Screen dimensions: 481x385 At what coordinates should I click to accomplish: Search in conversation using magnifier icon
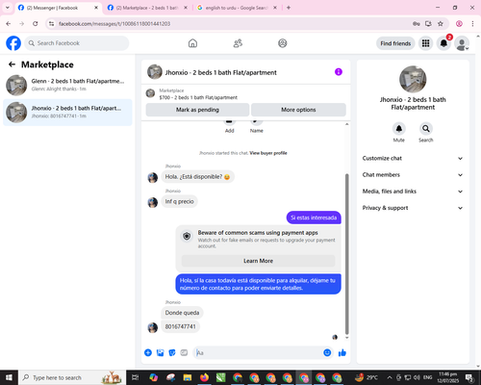coord(426,129)
